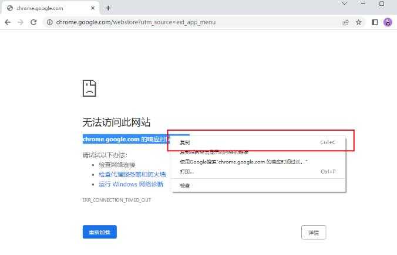Viewport: 397px width, 255px height.
Task: Open the 检查代理服务器和防火墙 link
Action: 132,174
